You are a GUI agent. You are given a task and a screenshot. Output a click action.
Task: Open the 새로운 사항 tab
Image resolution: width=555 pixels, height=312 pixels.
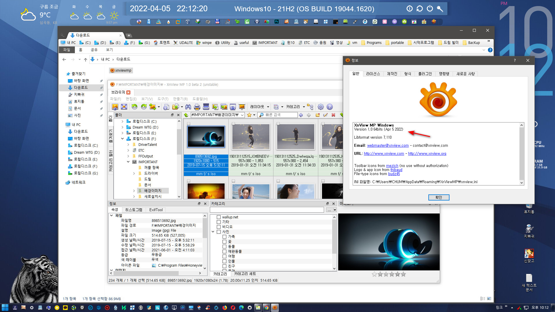pos(465,74)
